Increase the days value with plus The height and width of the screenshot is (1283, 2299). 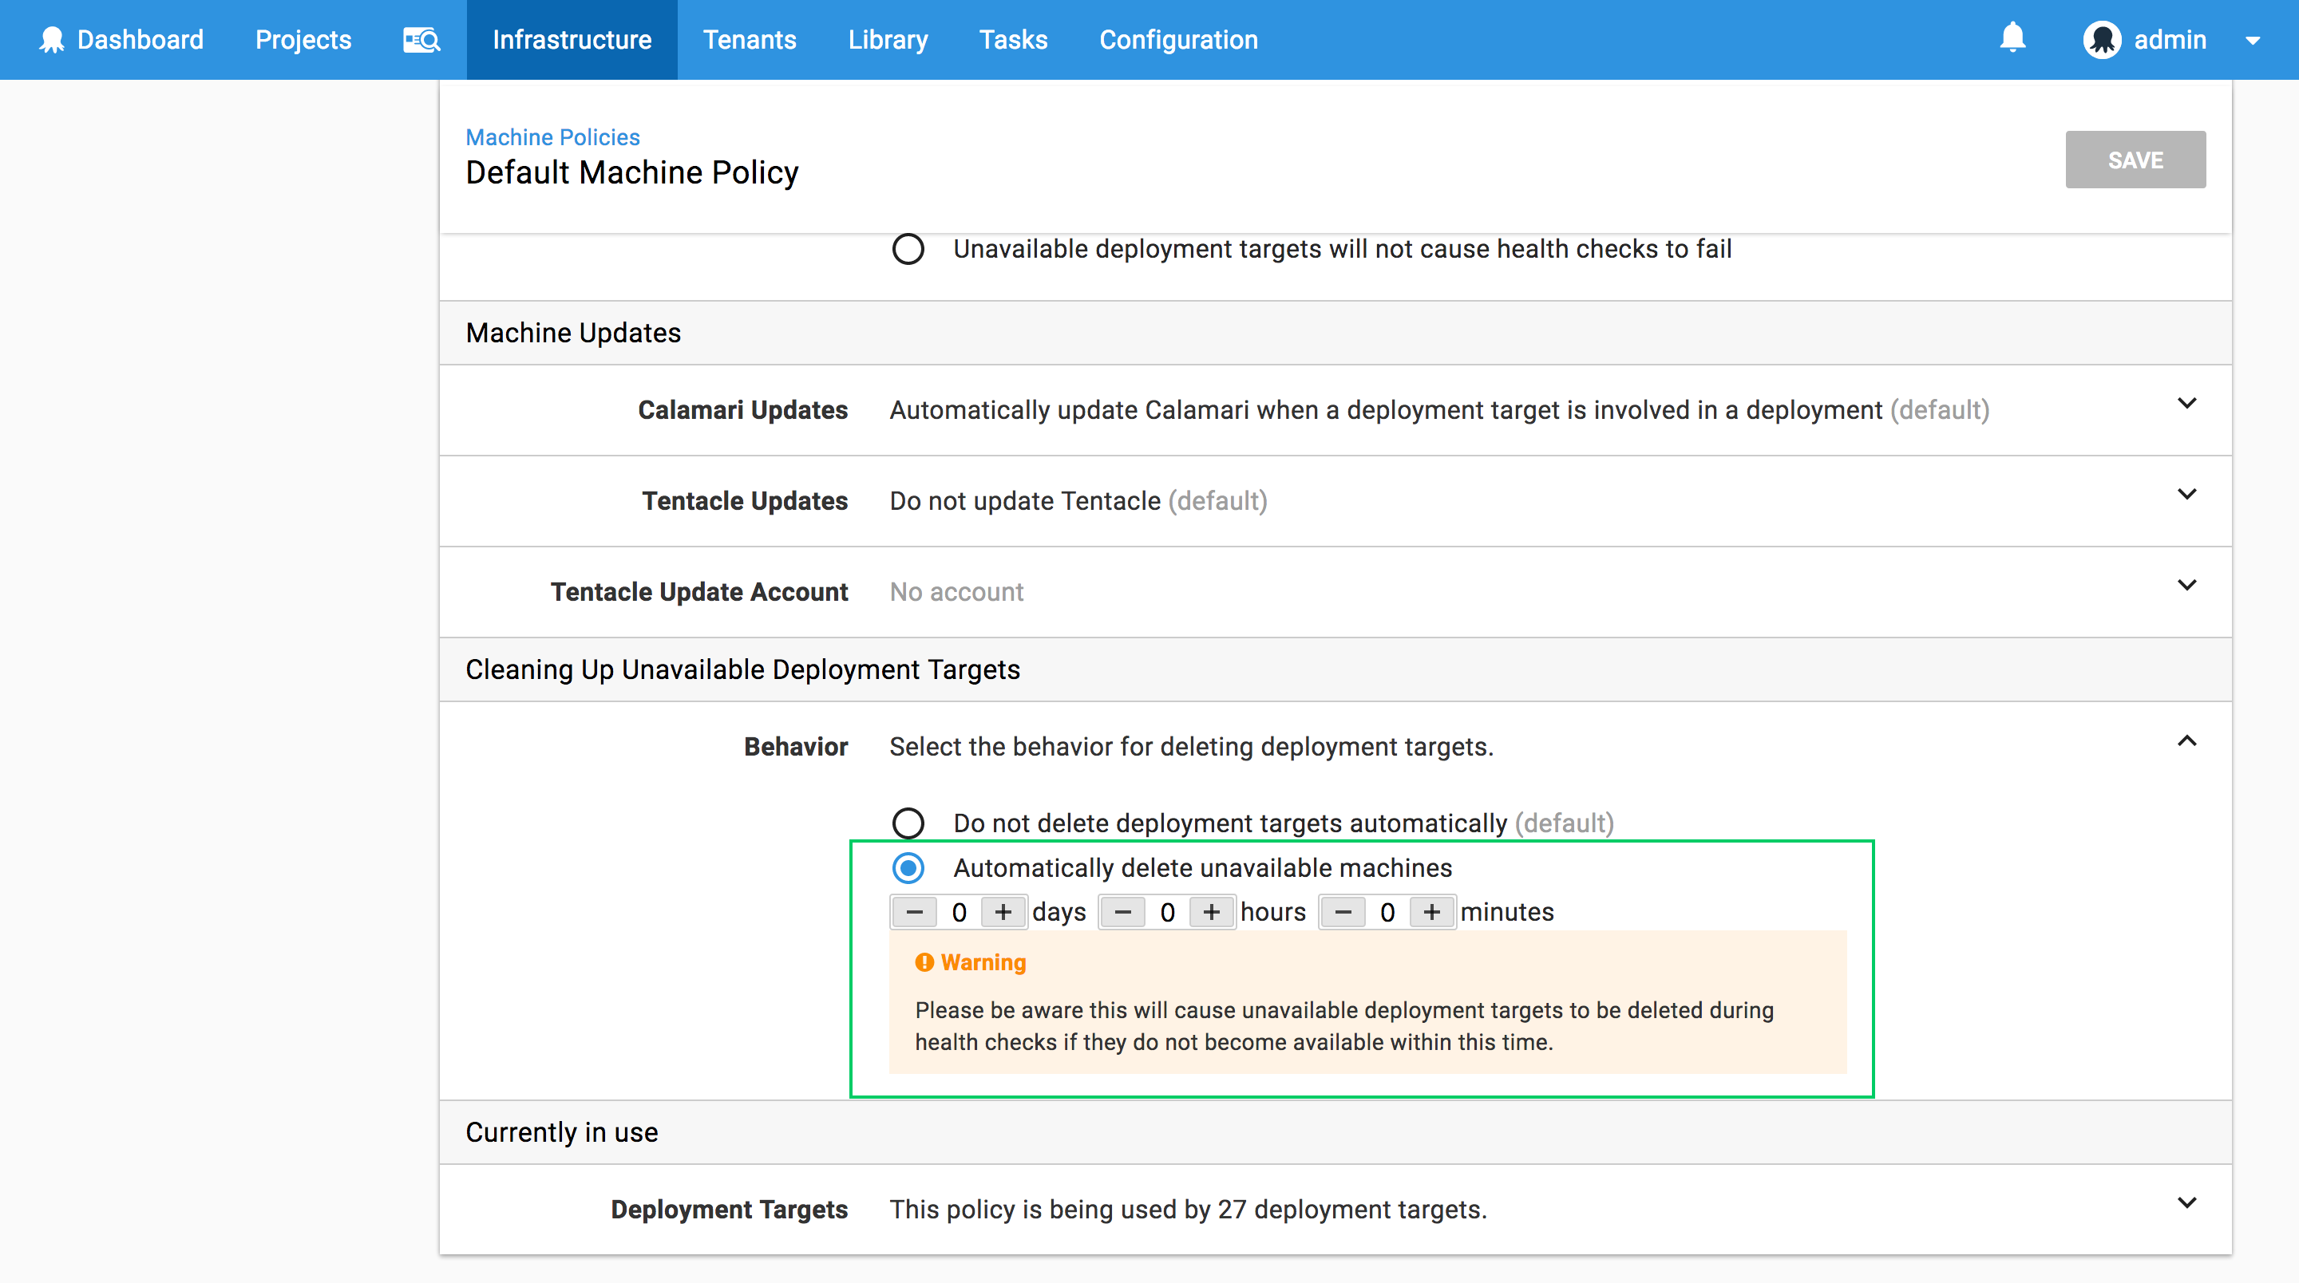(1003, 912)
